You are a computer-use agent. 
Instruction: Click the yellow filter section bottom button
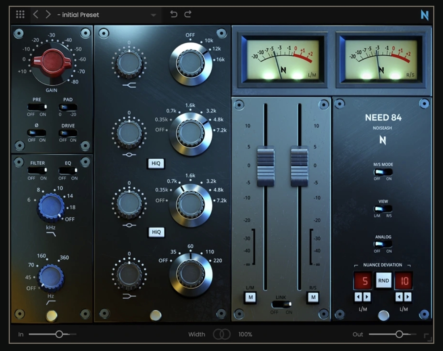tap(52, 316)
